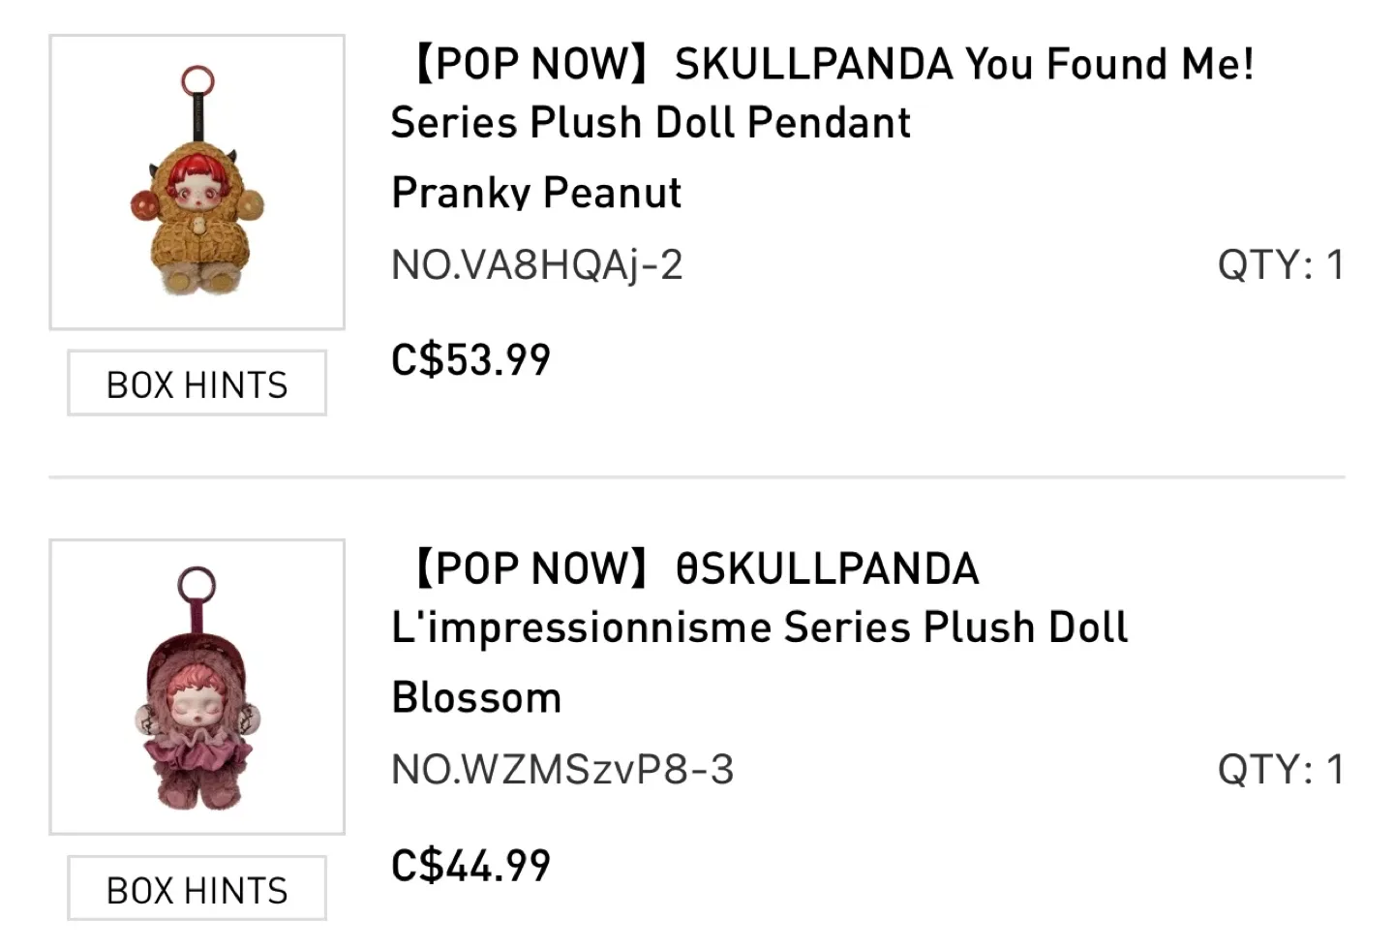
Task: Click the purple keyring on Blossom image
Action: [197, 582]
